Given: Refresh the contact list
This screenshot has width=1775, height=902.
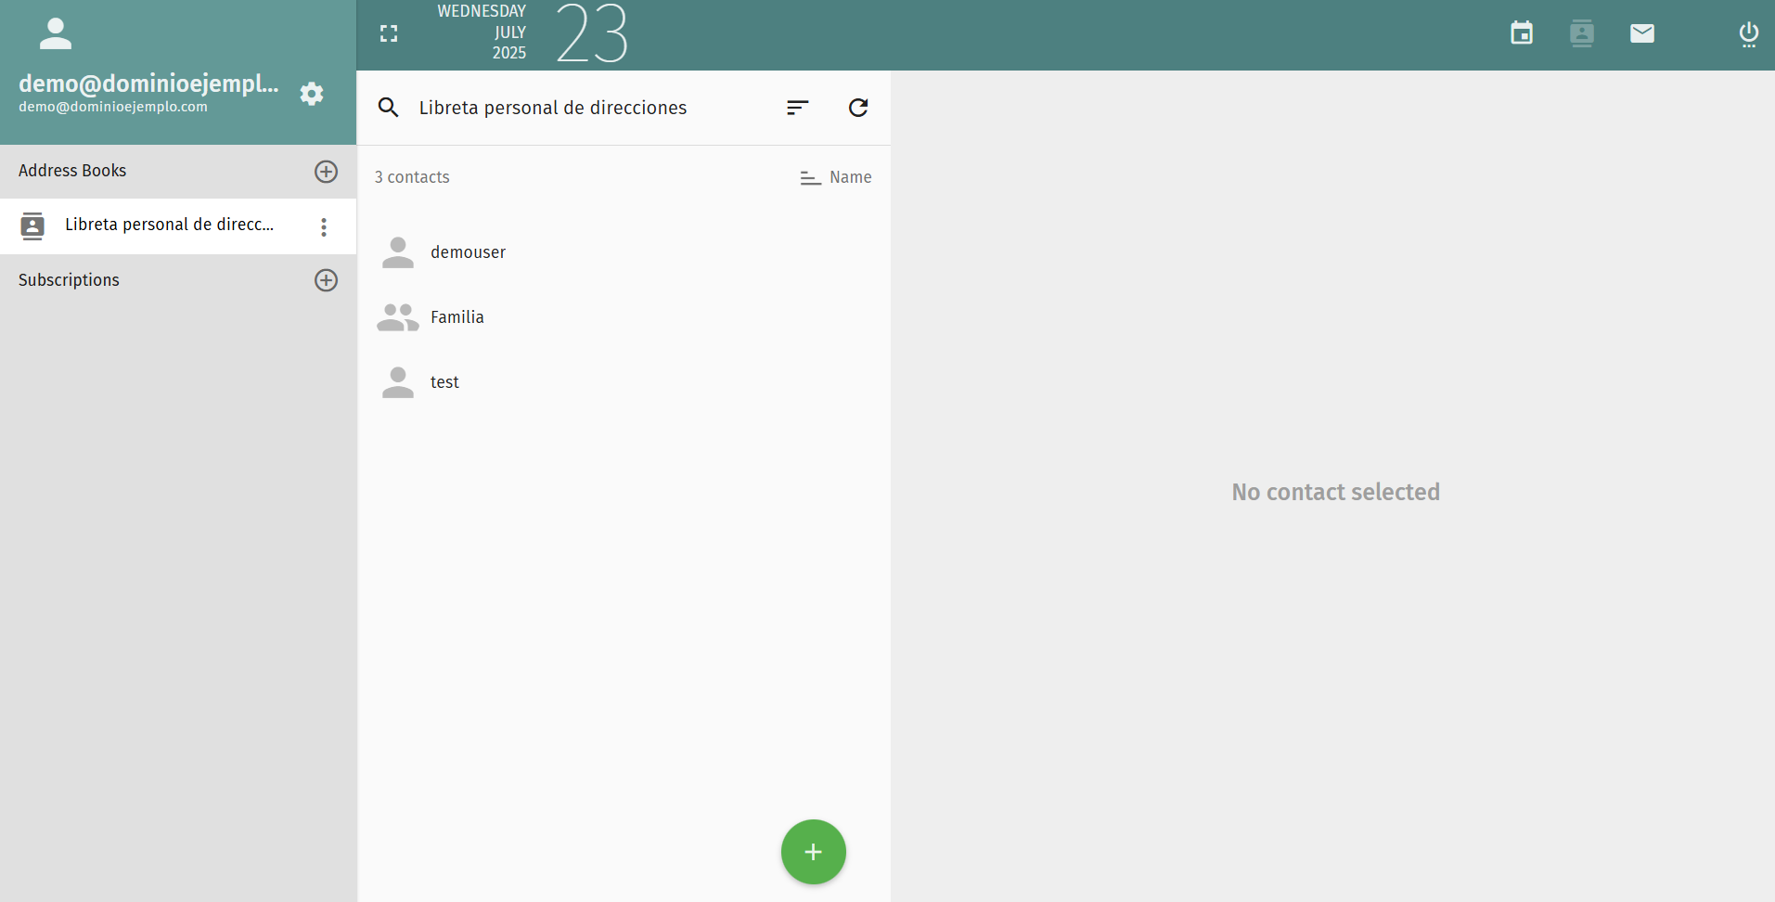Looking at the screenshot, I should pos(858,108).
